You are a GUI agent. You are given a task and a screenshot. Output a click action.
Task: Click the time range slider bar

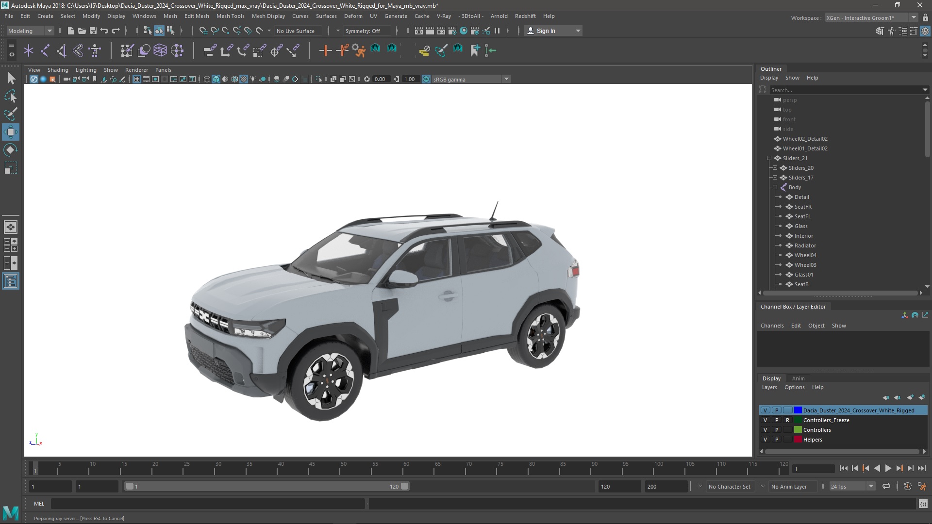click(267, 486)
